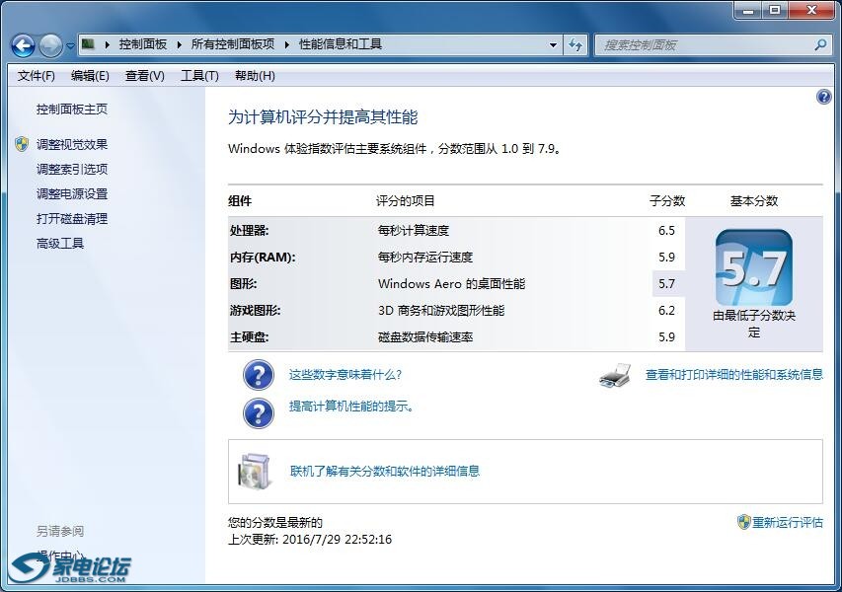Open 调整索引选项 link
Screen dimensions: 842x592
72,169
